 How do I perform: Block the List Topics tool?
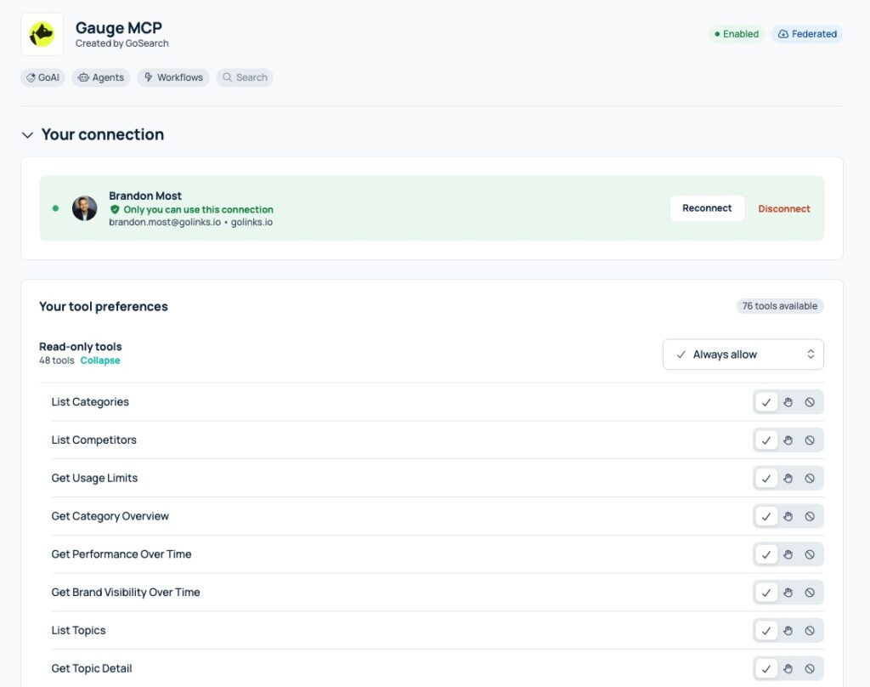[x=810, y=630]
